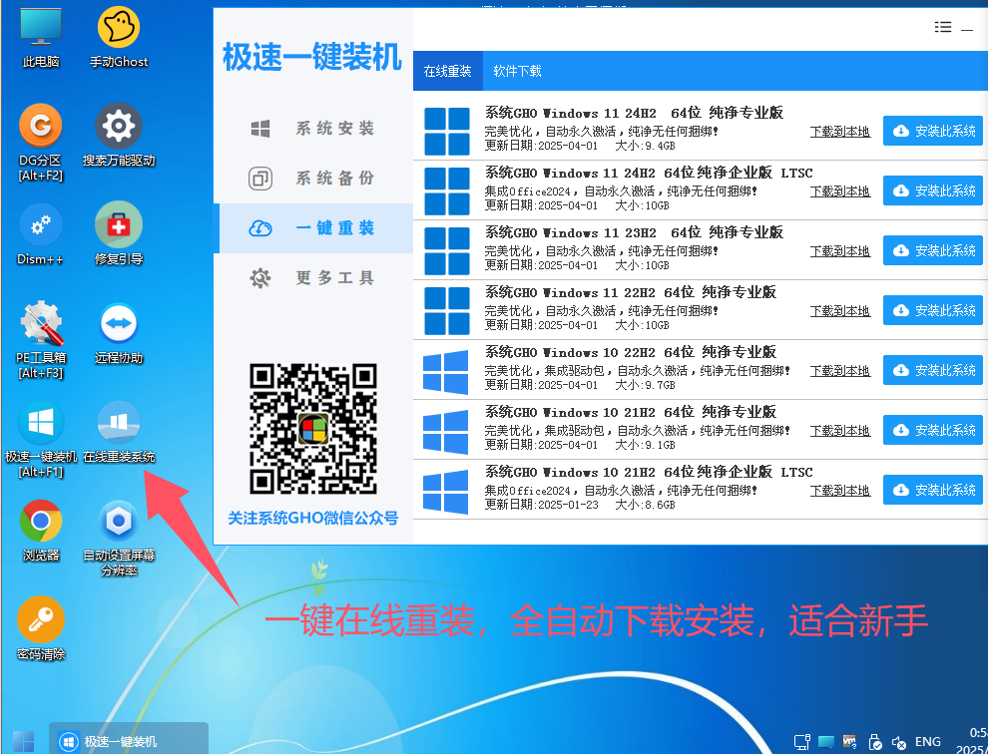Click the title 系统GHO Windows 10 22H2 64位 纯净专业版
988x754 pixels.
point(631,352)
